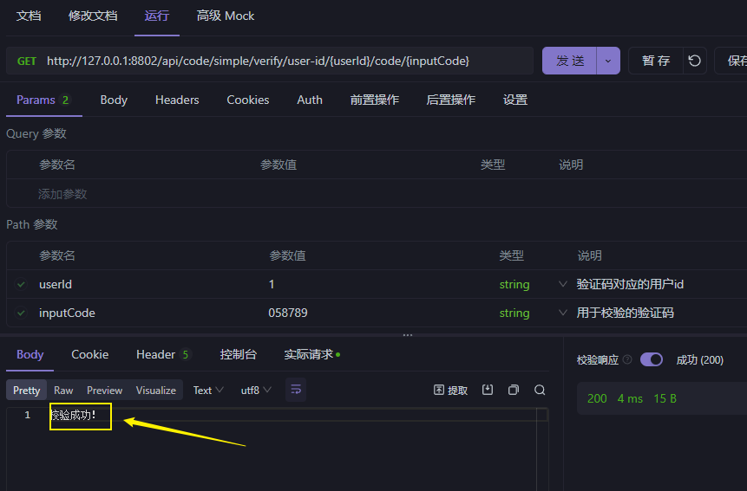This screenshot has width=747, height=491.
Task: Copy the response body using copy icon
Action: pyautogui.click(x=514, y=390)
